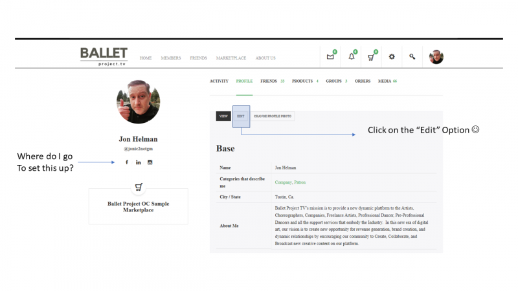Click the Categories that describe me label
Viewport: 518px width, 291px height.
[242, 182]
